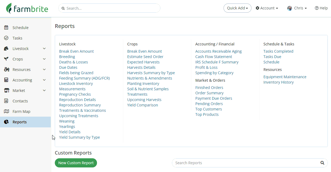
Task: Click the Livestock horse icon
Action: tap(6, 48)
